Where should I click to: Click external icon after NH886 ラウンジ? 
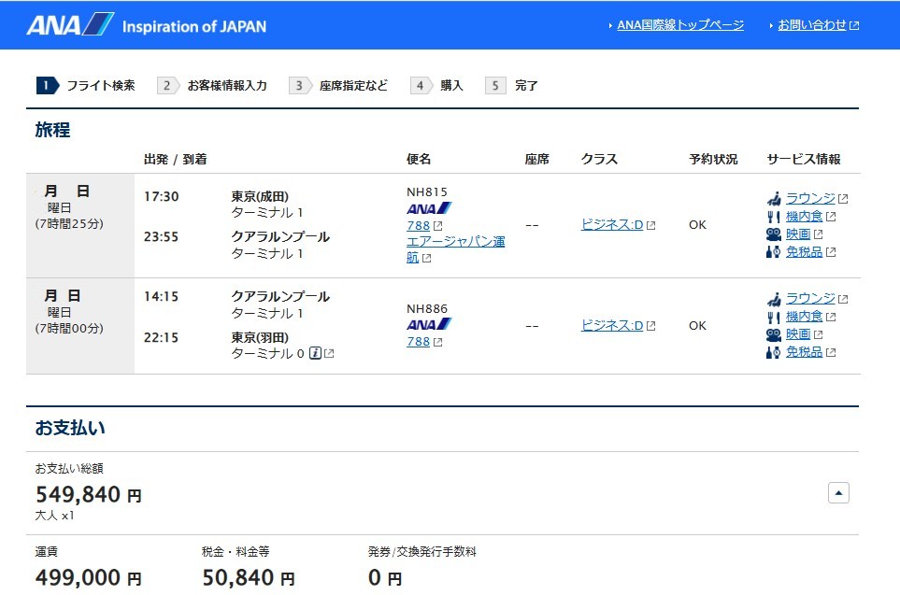843,300
